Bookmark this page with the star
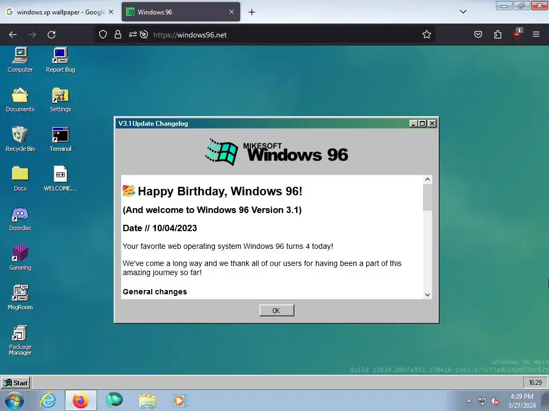549x411 pixels. [426, 35]
